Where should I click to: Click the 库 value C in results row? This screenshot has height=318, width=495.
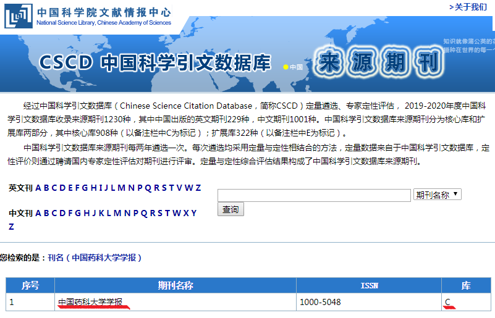pos(447,302)
